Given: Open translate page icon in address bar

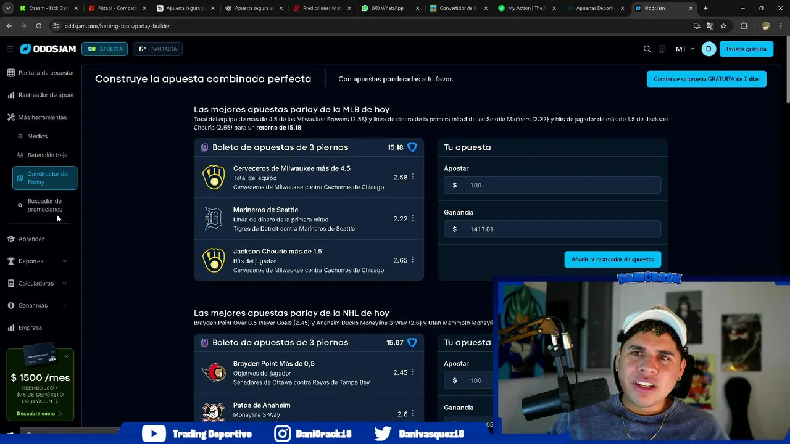Looking at the screenshot, I should pyautogui.click(x=710, y=26).
